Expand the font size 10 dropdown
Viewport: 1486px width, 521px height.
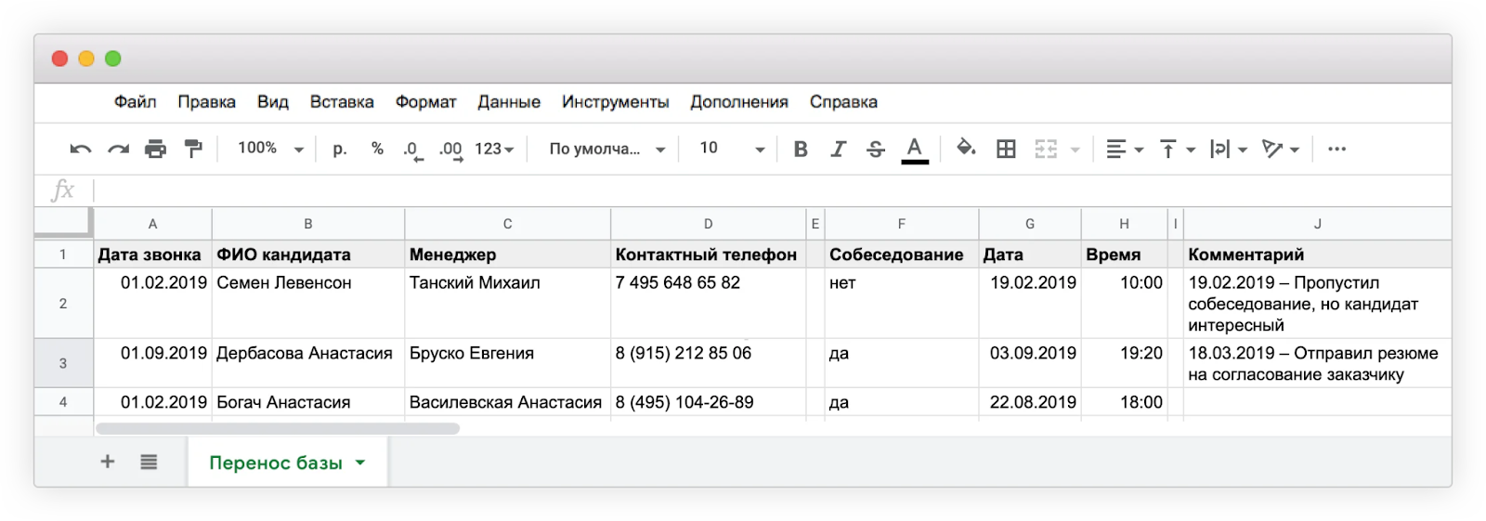click(732, 149)
